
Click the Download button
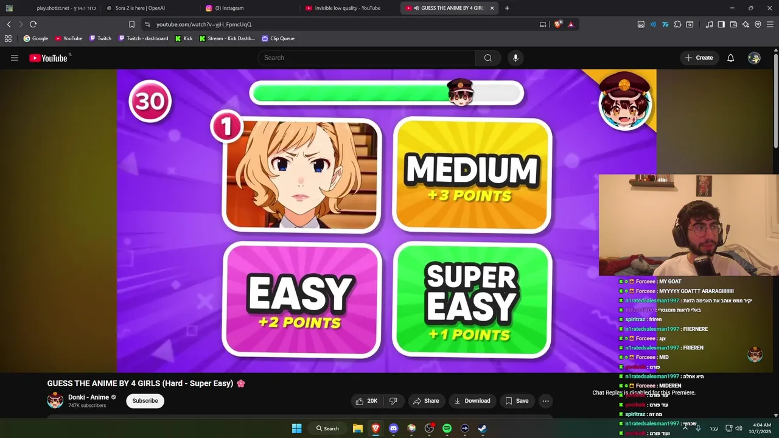472,401
